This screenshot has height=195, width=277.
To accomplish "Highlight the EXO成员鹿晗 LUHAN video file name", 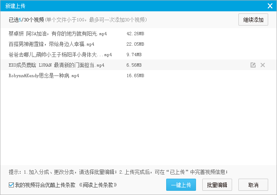I will pyautogui.click(x=56, y=65).
